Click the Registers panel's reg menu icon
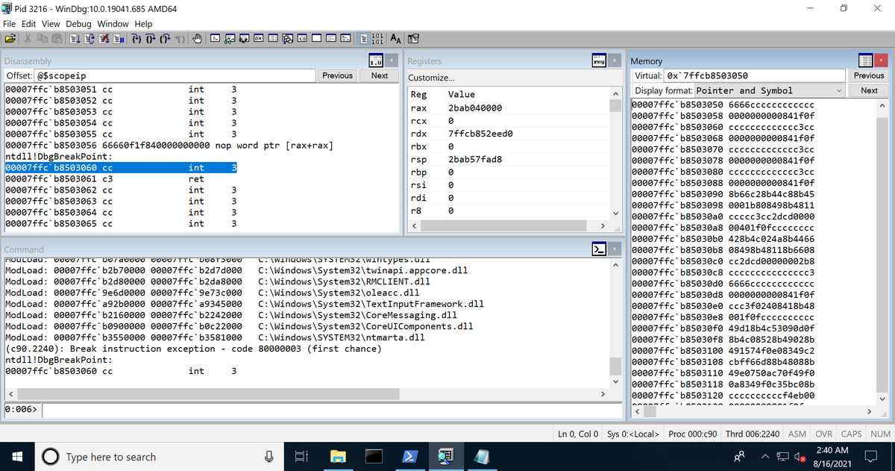This screenshot has width=895, height=471. point(599,60)
